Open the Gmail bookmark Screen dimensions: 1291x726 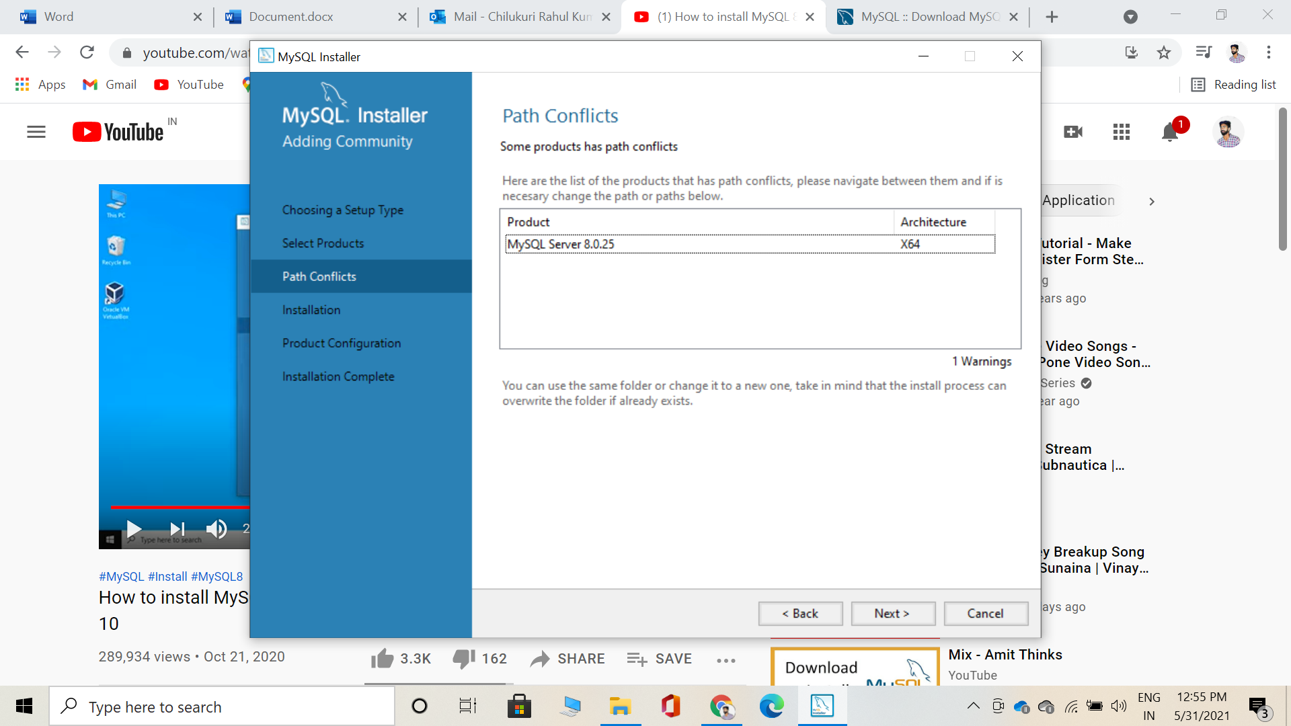click(x=110, y=85)
